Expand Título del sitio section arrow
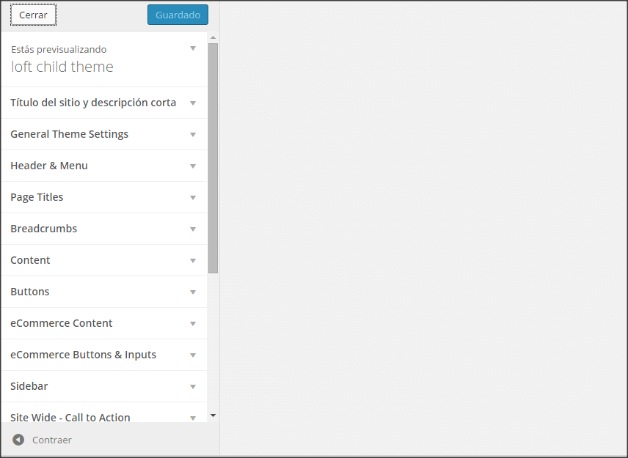 (193, 103)
